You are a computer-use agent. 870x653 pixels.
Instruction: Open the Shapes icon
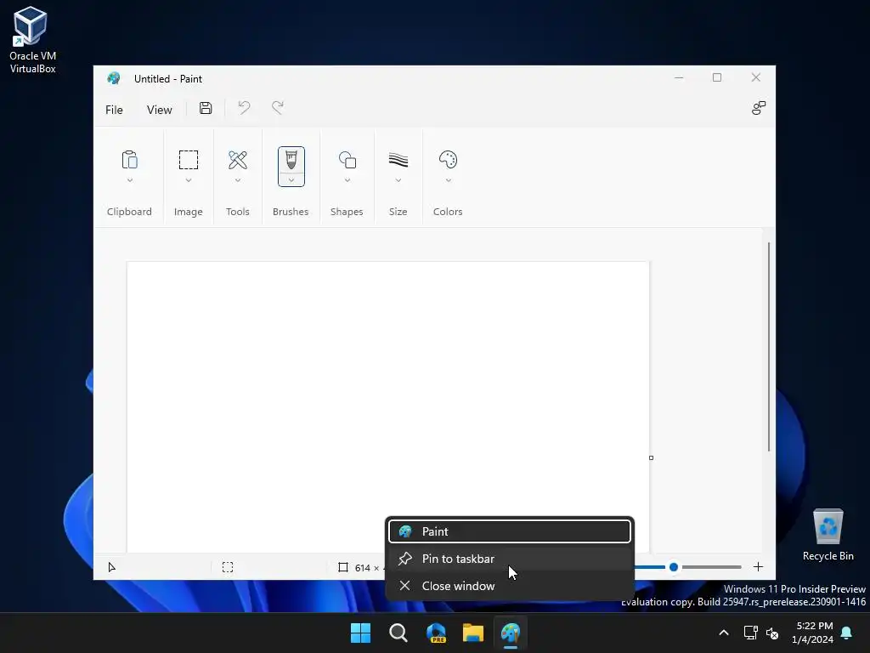347,160
